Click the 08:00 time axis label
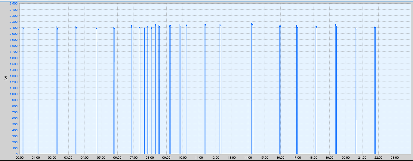Image resolution: width=413 pixels, height=161 pixels. coord(150,157)
